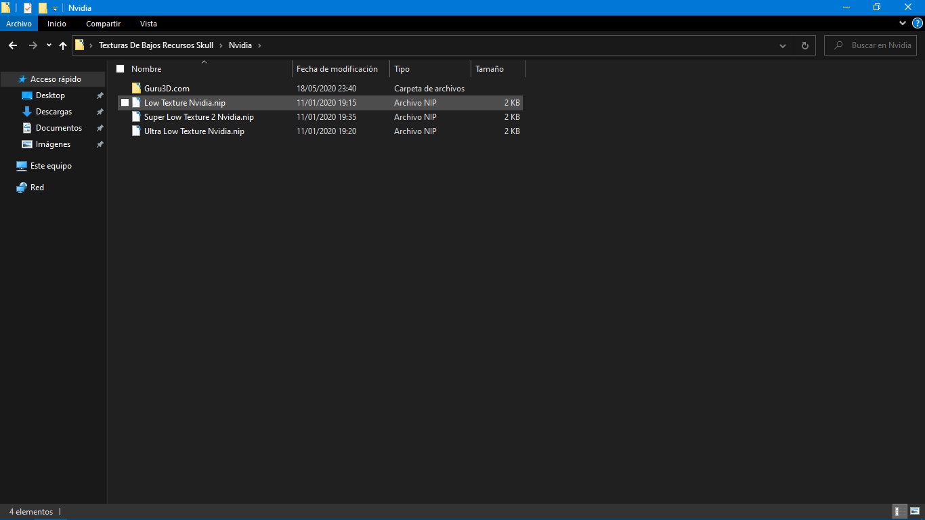This screenshot has height=520, width=925.
Task: Open the Archivo menu tab
Action: pos(19,24)
